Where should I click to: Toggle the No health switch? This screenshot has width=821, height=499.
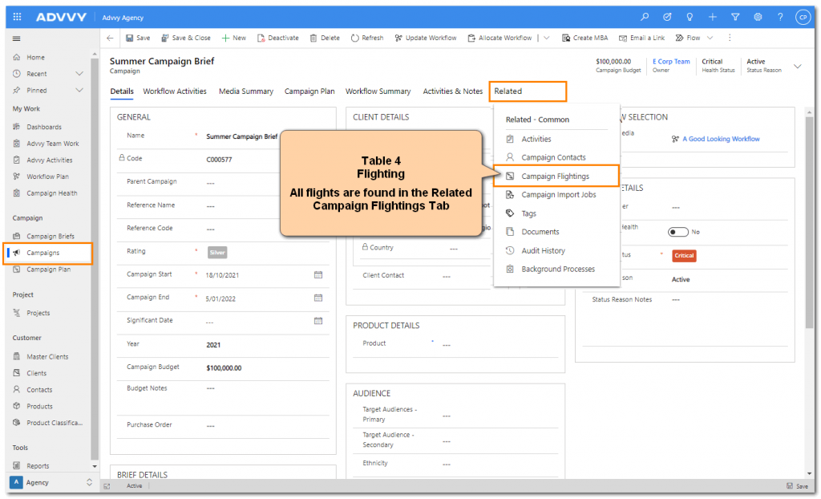pos(678,232)
